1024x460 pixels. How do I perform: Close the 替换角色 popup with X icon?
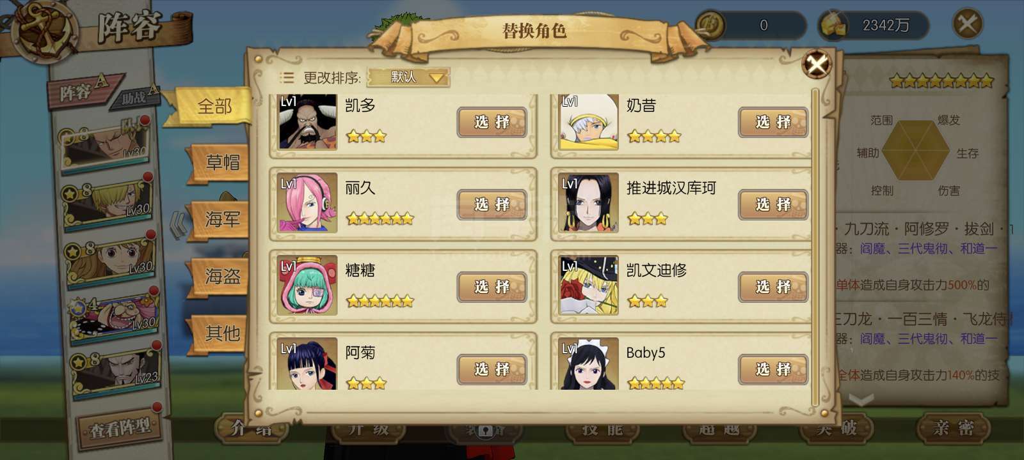tap(817, 64)
